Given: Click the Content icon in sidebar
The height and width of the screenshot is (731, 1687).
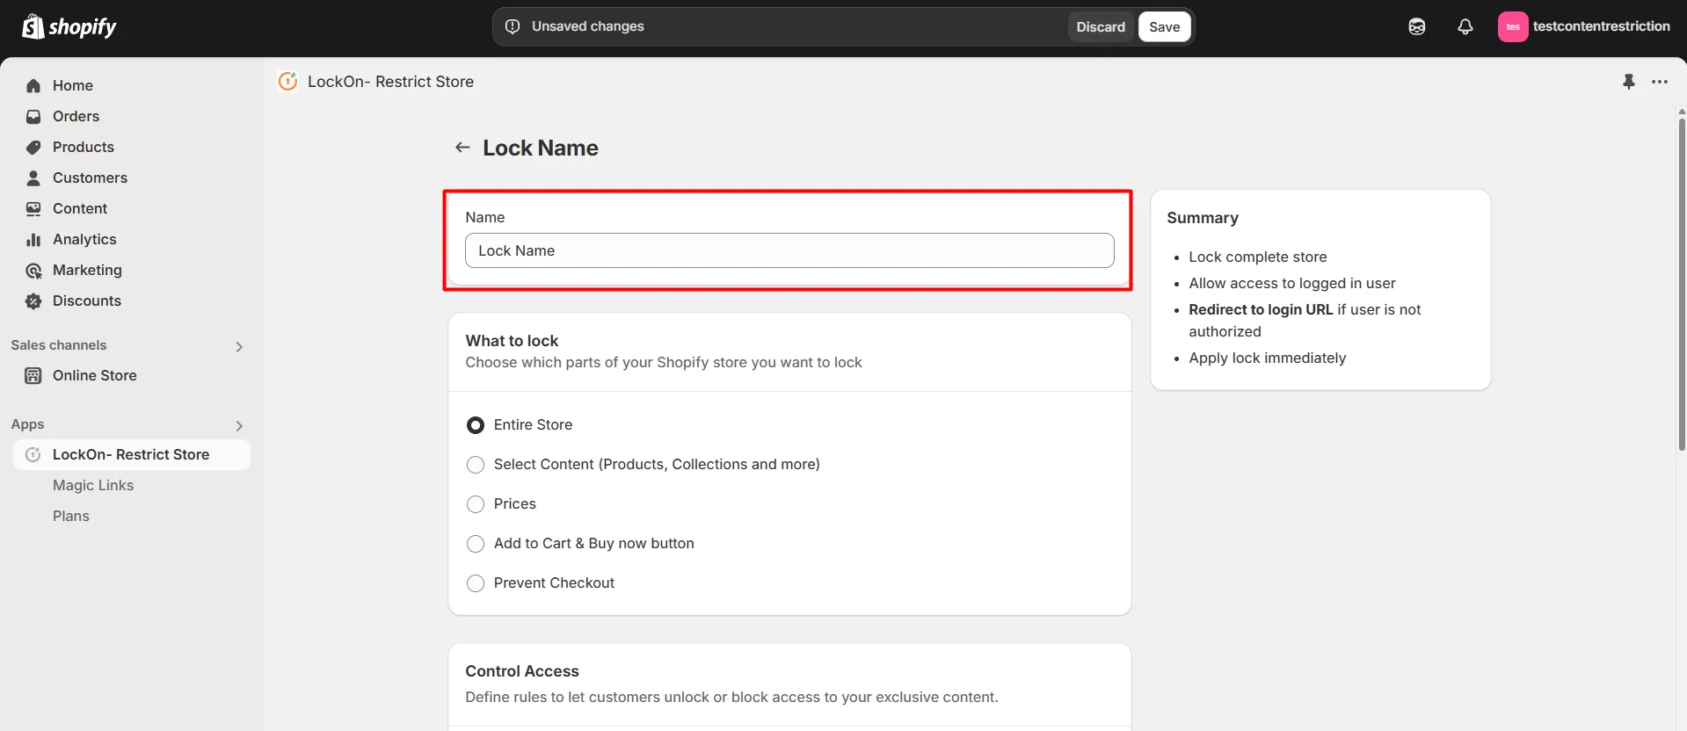Looking at the screenshot, I should click(33, 208).
